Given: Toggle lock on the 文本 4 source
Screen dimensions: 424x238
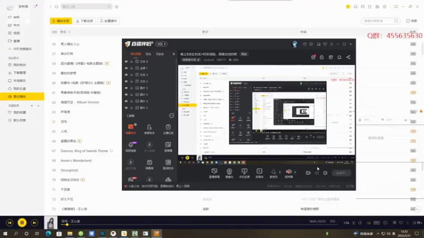Looking at the screenshot, I should [131, 61].
